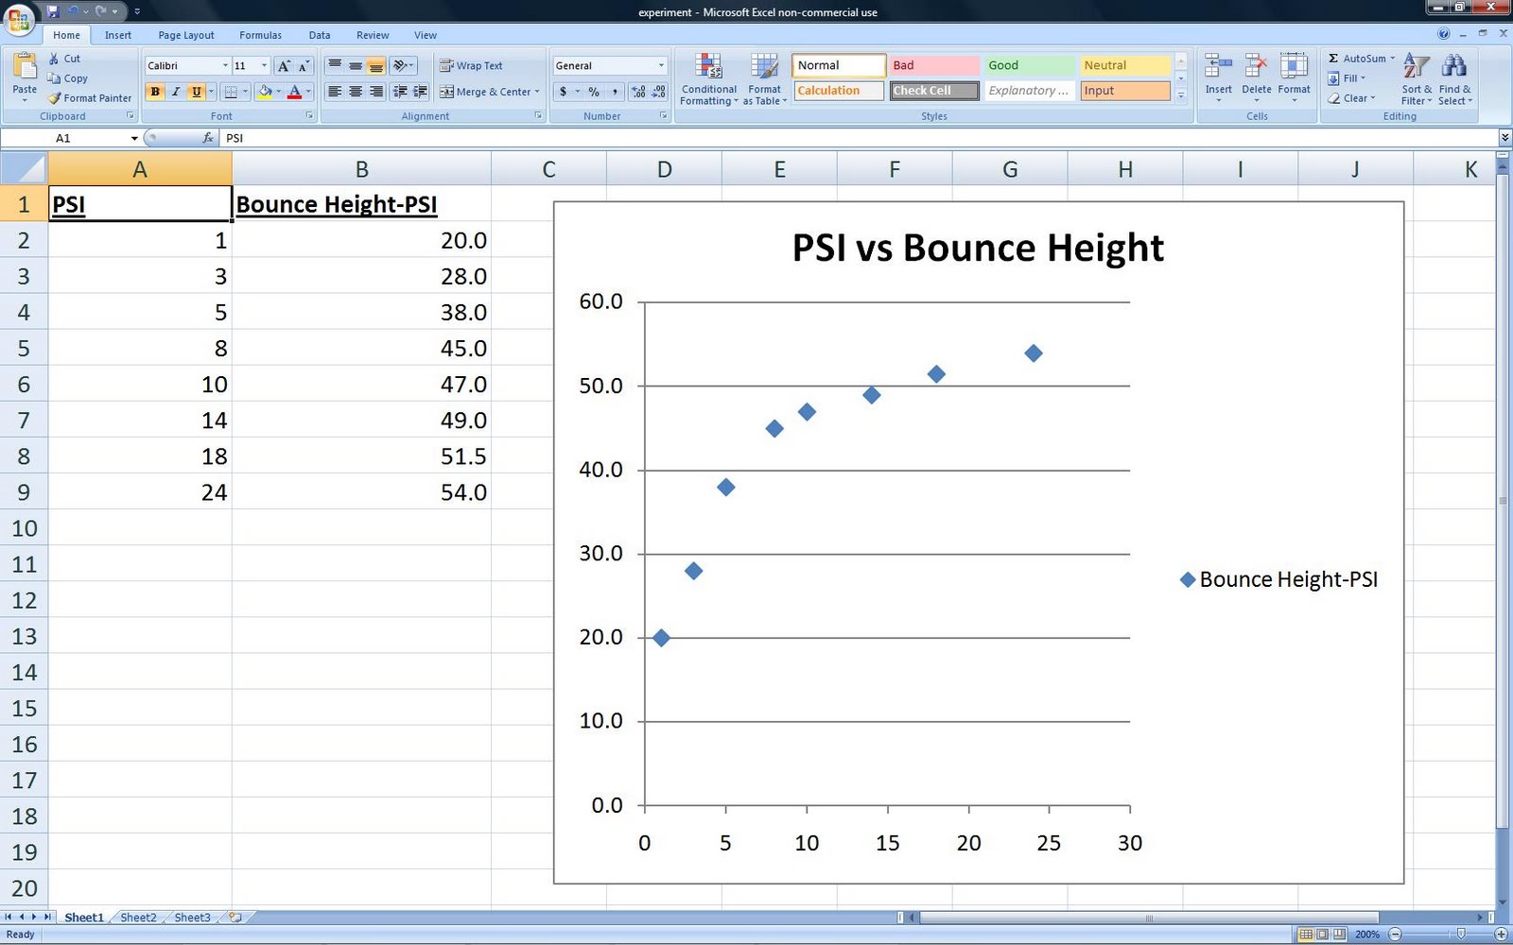Image resolution: width=1513 pixels, height=945 pixels.
Task: Apply percent number format
Action: (593, 92)
